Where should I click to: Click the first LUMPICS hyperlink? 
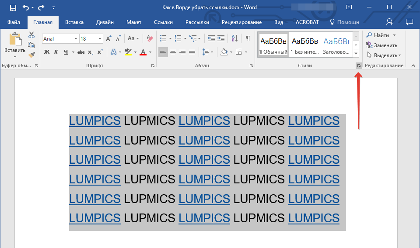[95, 121]
